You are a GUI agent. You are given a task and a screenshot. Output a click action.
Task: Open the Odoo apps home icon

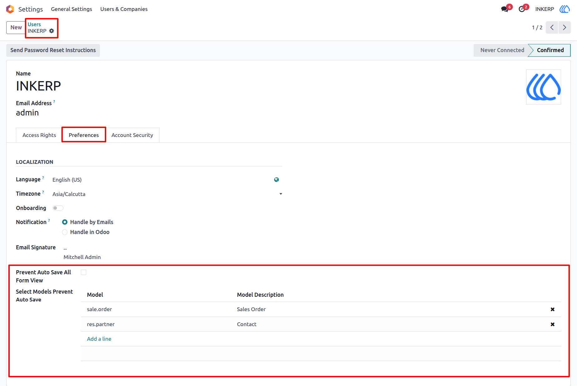coord(10,9)
